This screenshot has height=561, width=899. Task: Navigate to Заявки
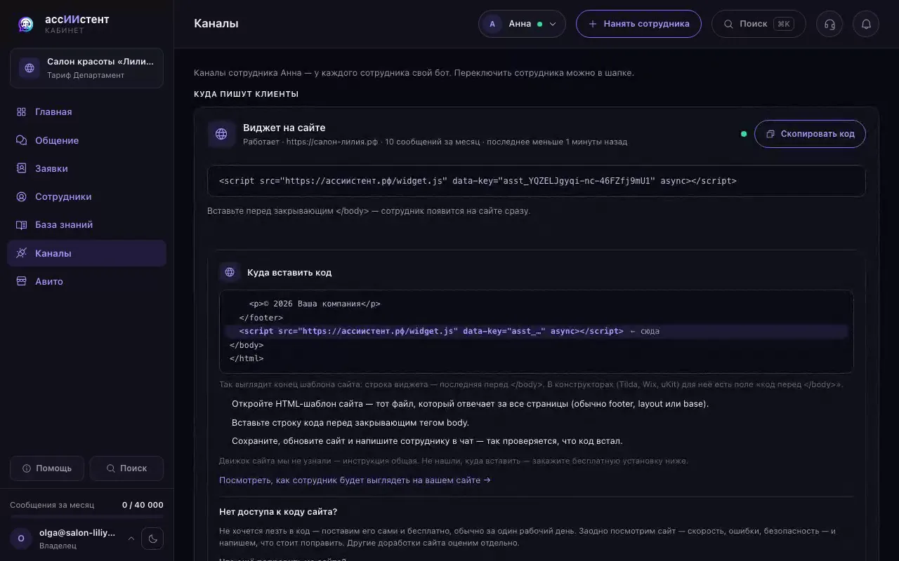(x=86, y=168)
